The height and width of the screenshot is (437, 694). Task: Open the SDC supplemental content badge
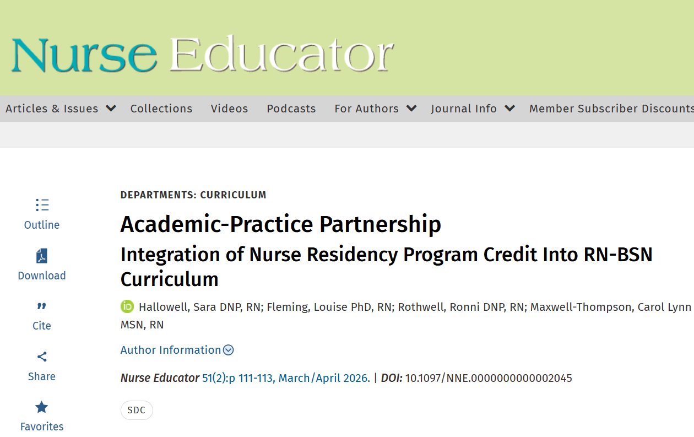coord(137,410)
